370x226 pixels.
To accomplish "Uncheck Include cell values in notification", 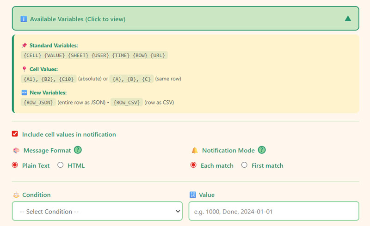I will click(15, 134).
